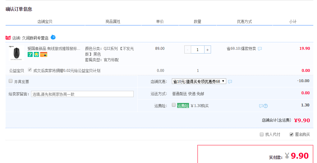317x163 pixels.
Task: Click the store total ¥9.90
Action: 302,120
